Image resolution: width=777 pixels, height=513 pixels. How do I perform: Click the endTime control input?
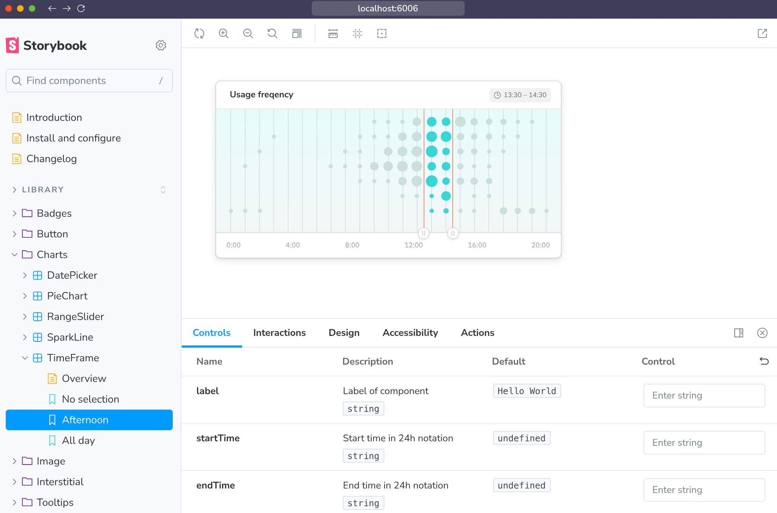pos(704,490)
